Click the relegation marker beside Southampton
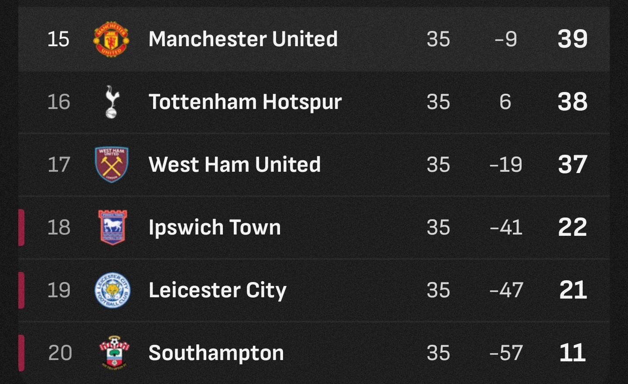This screenshot has height=384, width=628. tap(21, 353)
